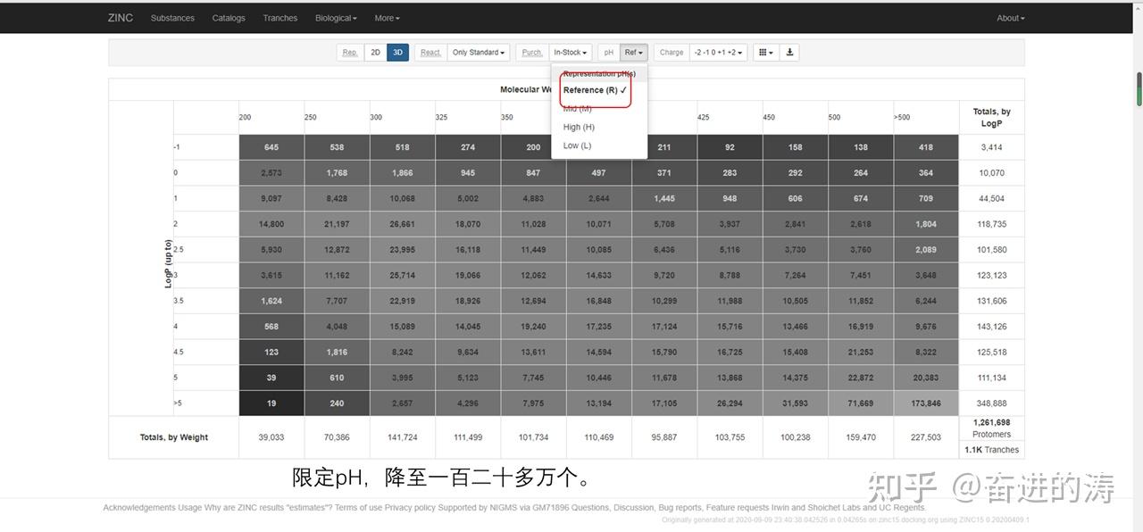
Task: Open the grid layout selector icon
Action: click(764, 52)
